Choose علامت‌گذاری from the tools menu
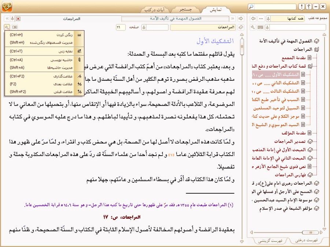This screenshot has width=330, height=247. [44, 76]
